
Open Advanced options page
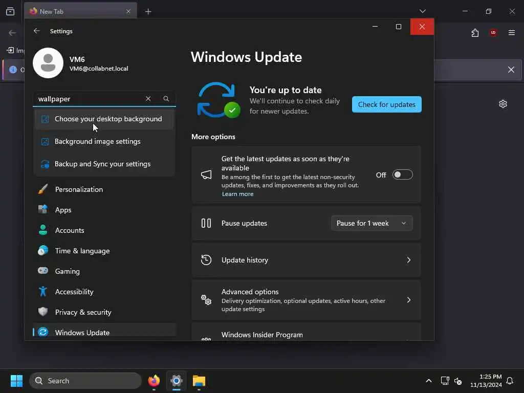pos(306,300)
